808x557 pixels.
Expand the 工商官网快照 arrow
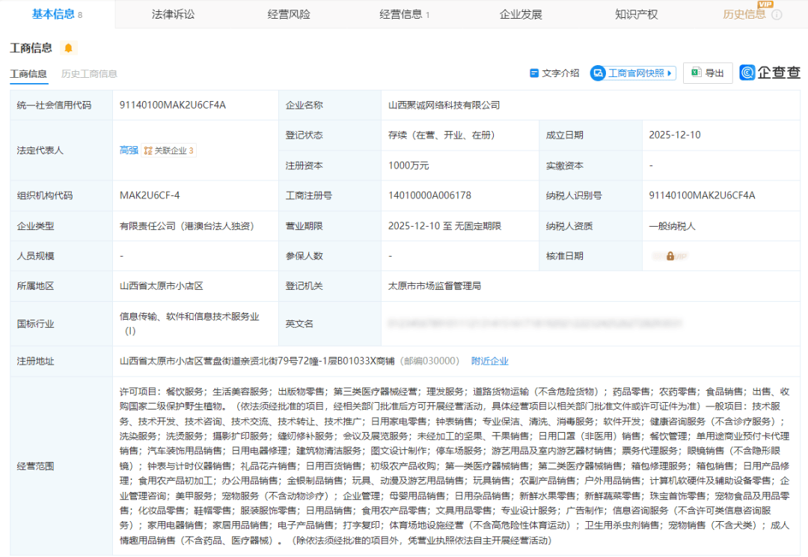pos(670,73)
